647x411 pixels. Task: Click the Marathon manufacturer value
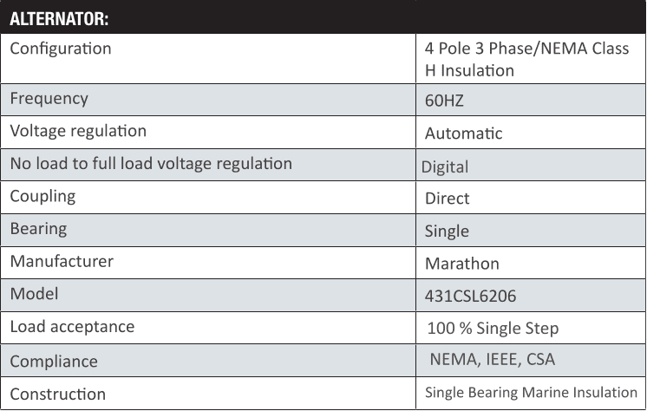click(x=462, y=264)
